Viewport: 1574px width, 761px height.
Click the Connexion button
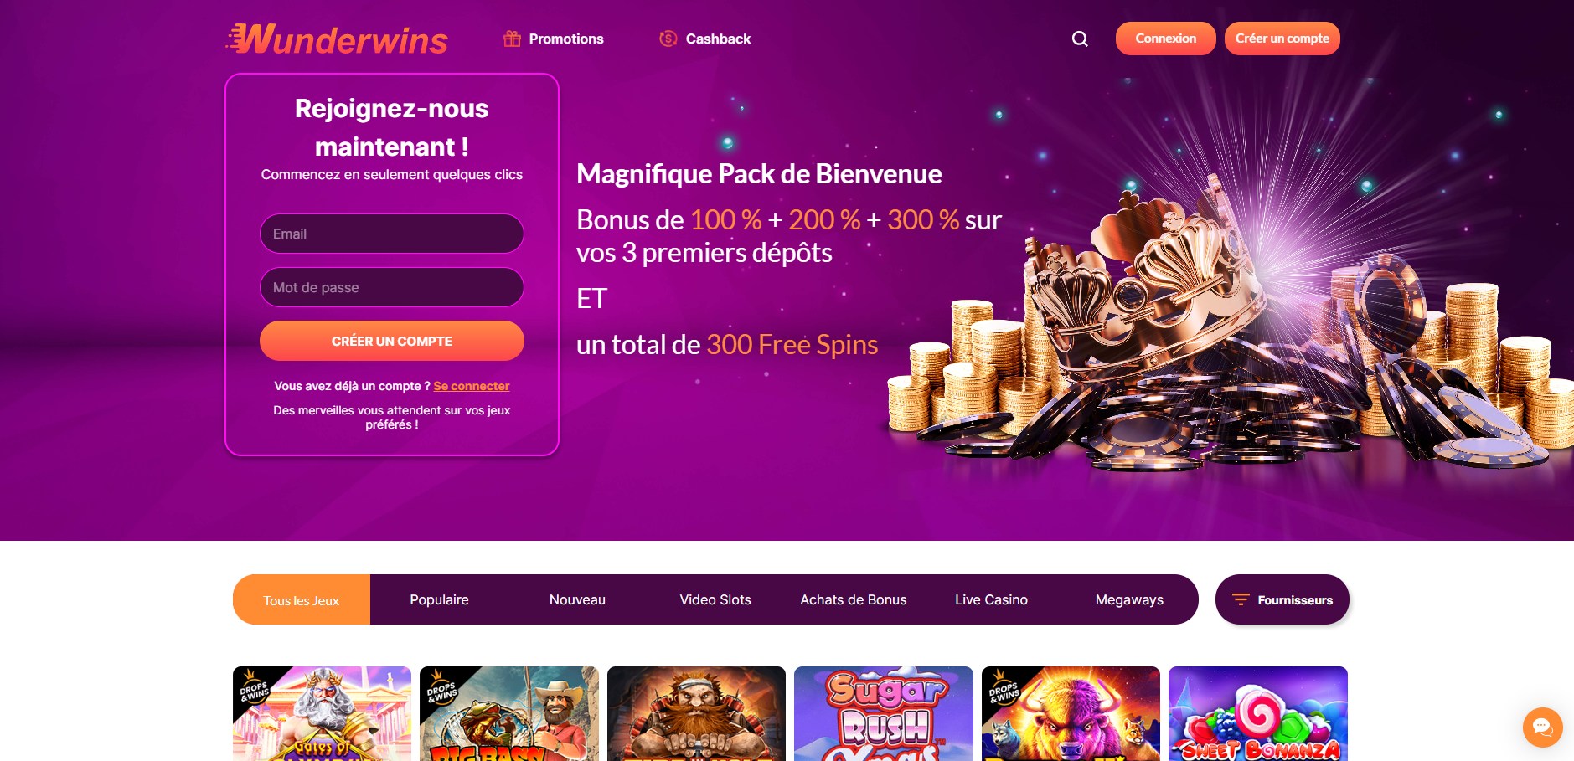[1165, 39]
